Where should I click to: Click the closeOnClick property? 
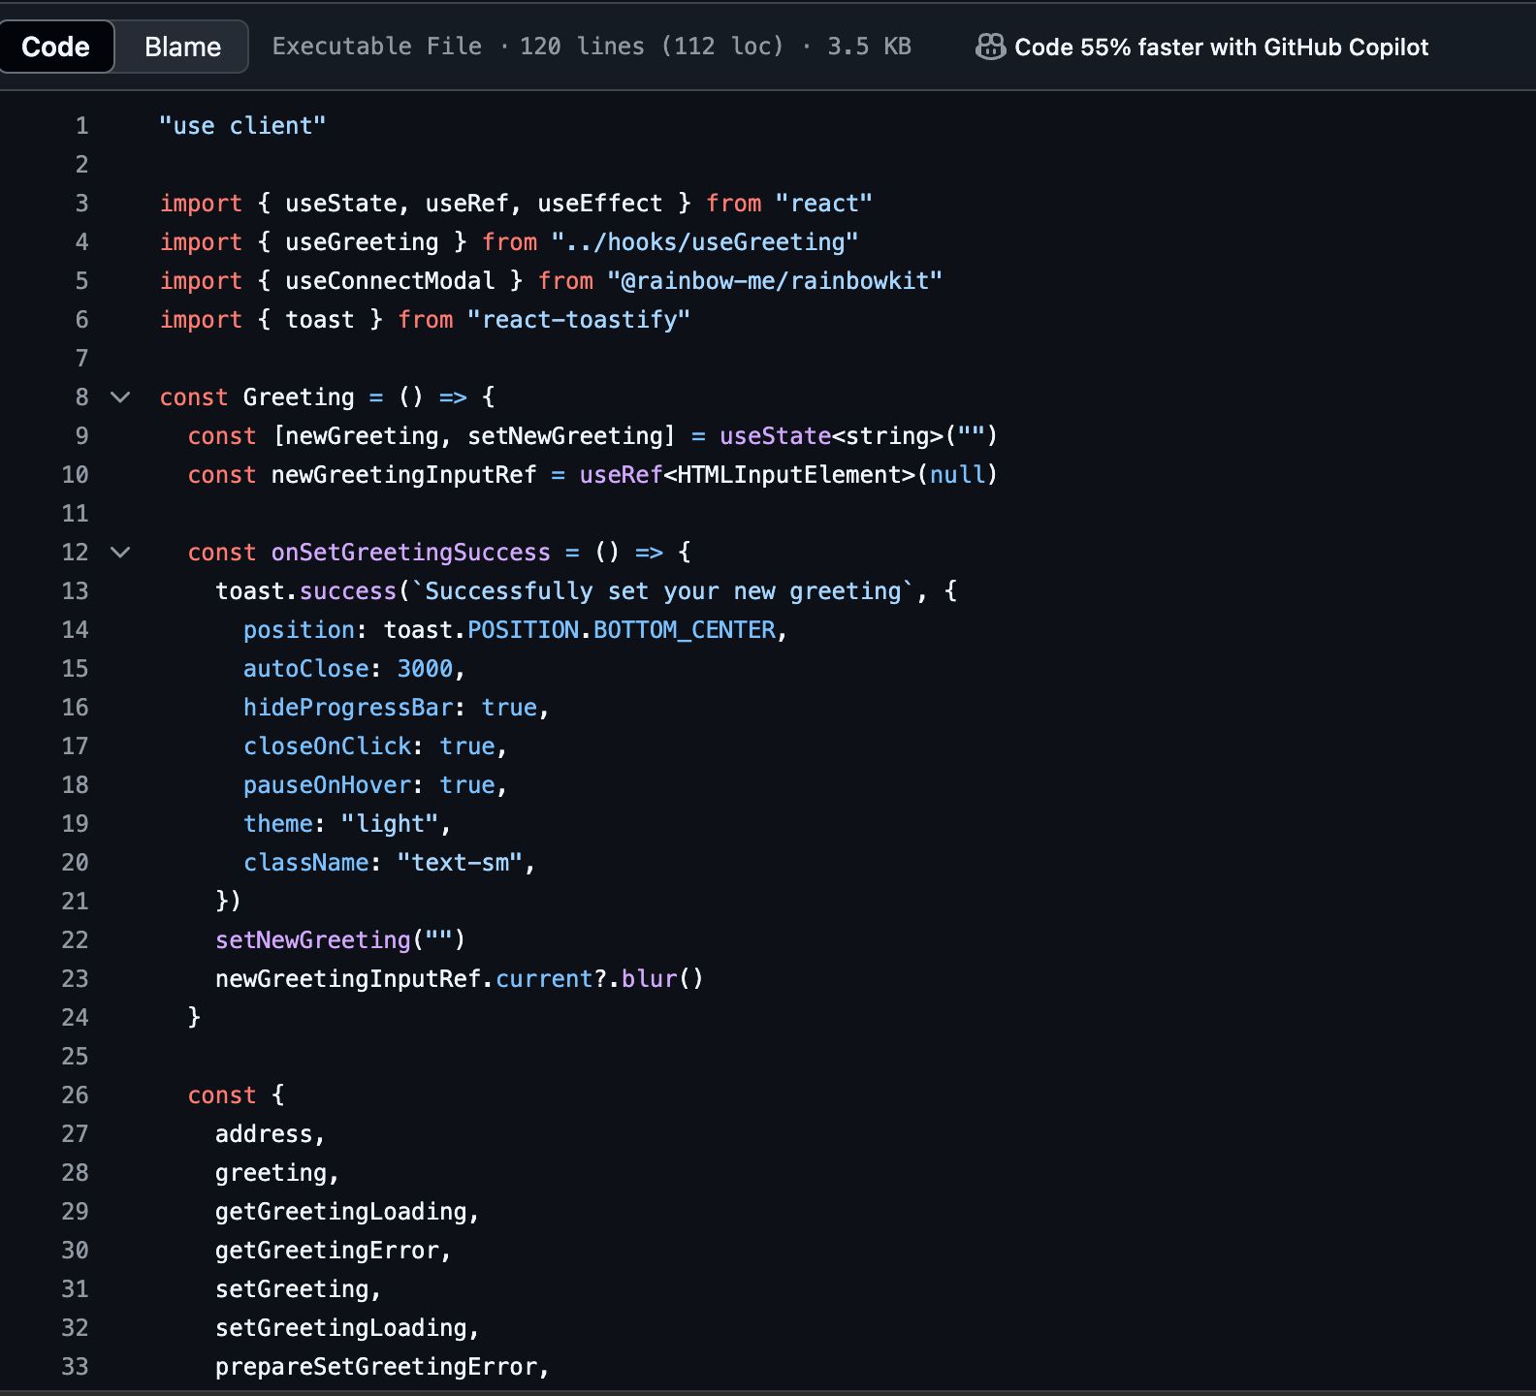click(x=327, y=746)
